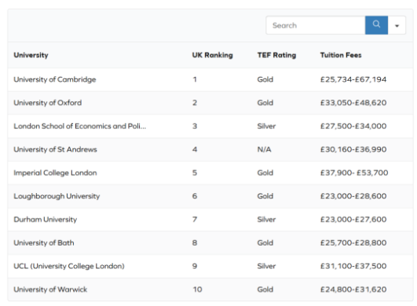
Task: Focus the Search input field
Action: [x=316, y=25]
